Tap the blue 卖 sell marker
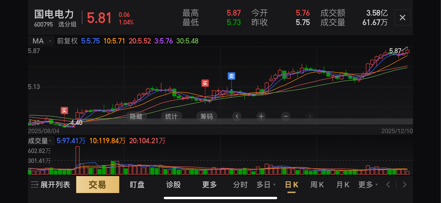Image resolution: width=441 pixels, height=203 pixels. point(231,76)
